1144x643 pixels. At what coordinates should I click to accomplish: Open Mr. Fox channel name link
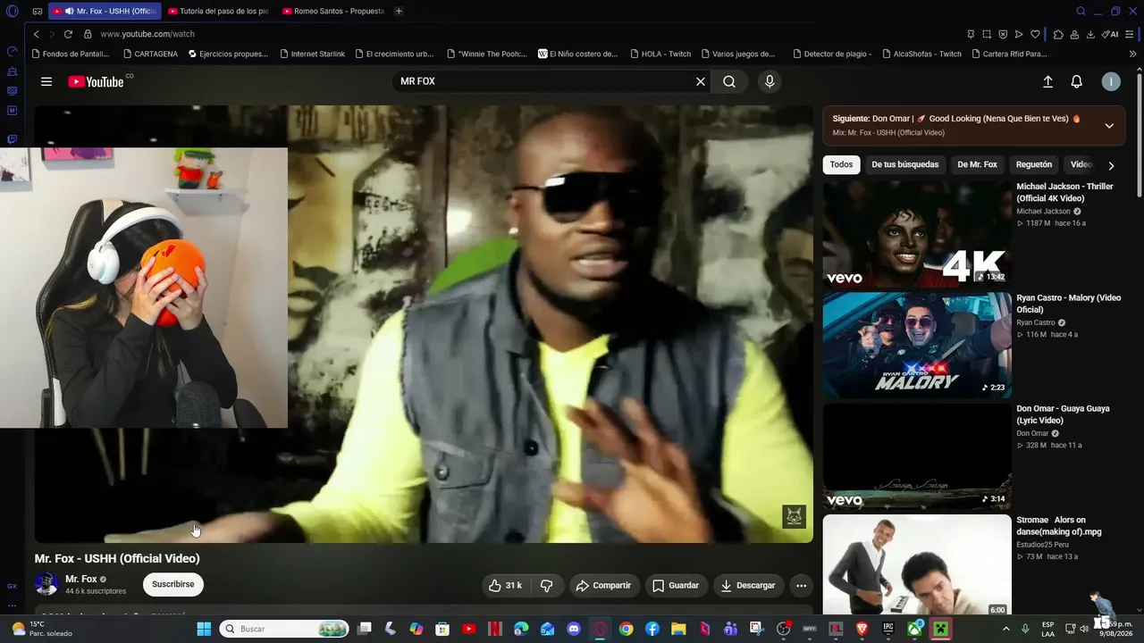pos(81,579)
